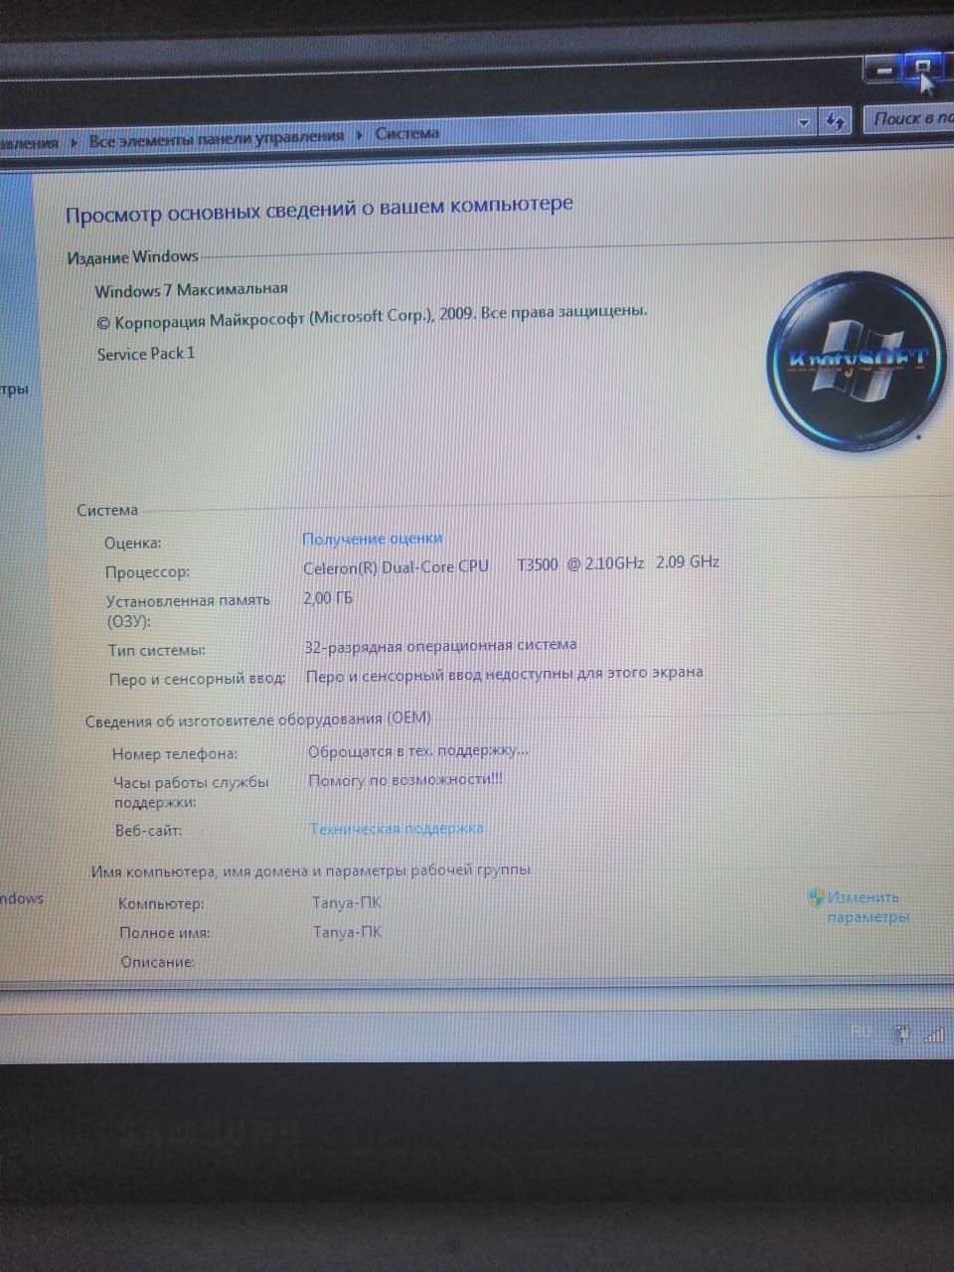Viewport: 954px width, 1272px height.
Task: Click the Service Pack 1 text
Action: coord(146,354)
